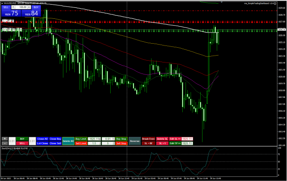This screenshot has width=287, height=181.
Task: Edit the first 0.01 lot field
Action: click(12, 141)
